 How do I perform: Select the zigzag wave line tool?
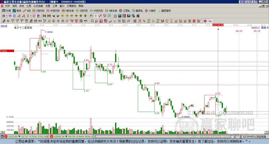(x=115, y=21)
